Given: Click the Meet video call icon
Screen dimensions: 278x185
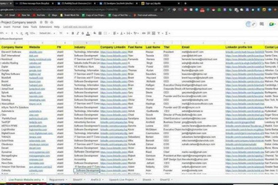Looking at the screenshot, I should 272,24.
